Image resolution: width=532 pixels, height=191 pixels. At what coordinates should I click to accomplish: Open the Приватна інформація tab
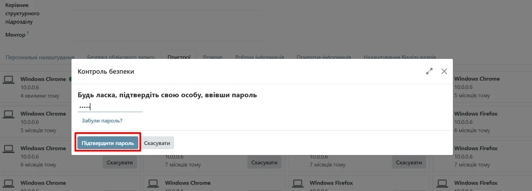(x=324, y=57)
